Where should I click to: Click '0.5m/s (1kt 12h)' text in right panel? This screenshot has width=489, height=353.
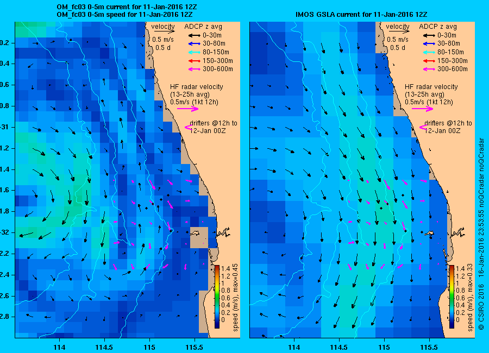coord(429,102)
